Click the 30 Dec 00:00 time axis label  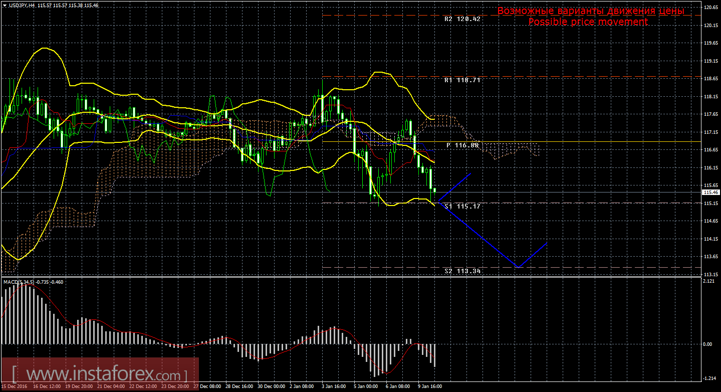coord(271,386)
